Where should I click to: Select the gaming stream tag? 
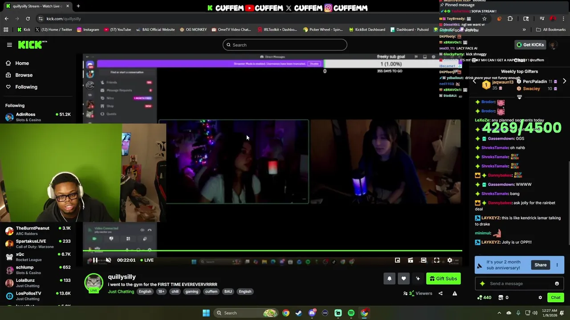(x=192, y=292)
